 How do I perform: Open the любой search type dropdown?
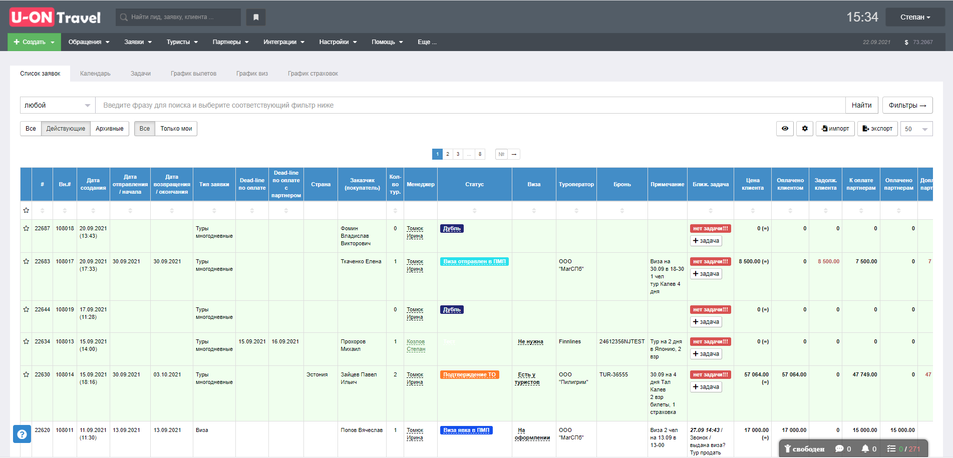point(58,105)
